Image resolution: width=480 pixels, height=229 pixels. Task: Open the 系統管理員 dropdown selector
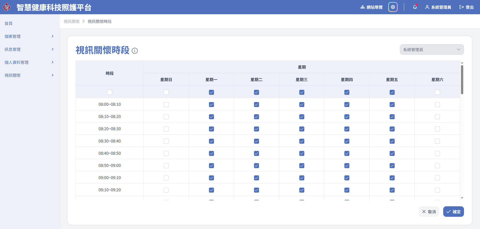(x=431, y=49)
